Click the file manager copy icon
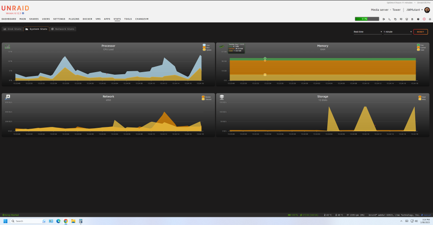 pyautogui.click(x=395, y=19)
